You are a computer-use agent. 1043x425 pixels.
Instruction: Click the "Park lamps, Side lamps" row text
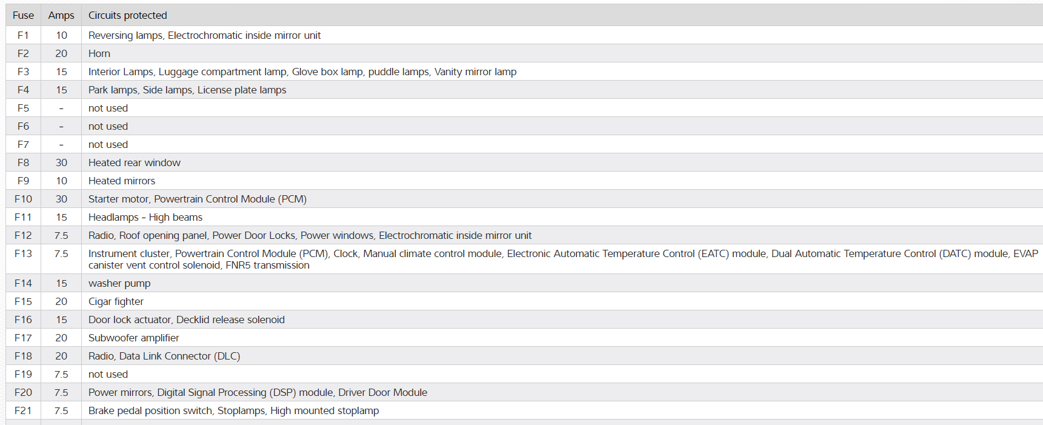point(187,90)
